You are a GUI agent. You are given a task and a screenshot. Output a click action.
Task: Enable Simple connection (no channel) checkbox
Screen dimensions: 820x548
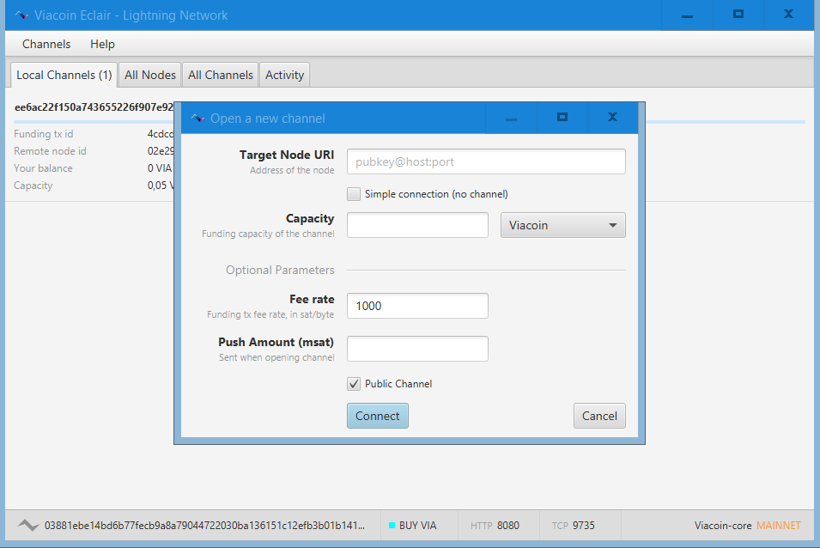[354, 194]
